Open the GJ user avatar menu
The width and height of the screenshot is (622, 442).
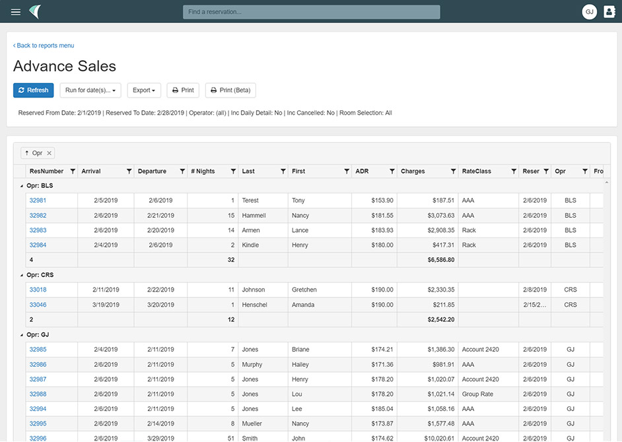click(x=590, y=12)
